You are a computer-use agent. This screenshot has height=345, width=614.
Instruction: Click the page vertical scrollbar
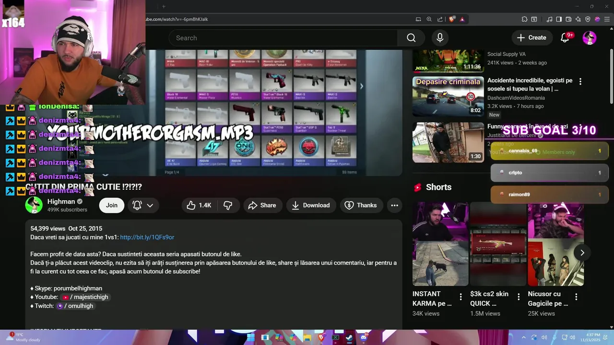click(611, 76)
